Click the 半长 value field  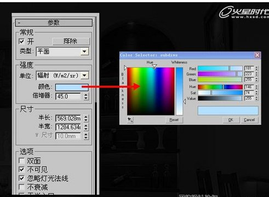(x=68, y=118)
